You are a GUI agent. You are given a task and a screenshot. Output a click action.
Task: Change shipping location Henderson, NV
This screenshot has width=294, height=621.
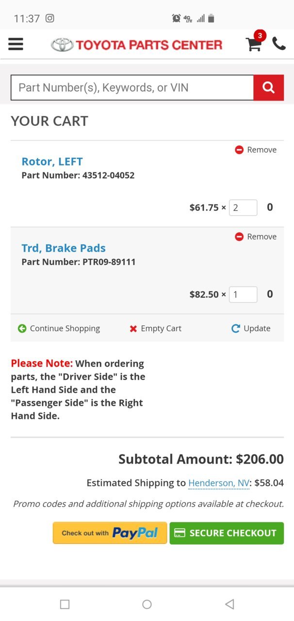click(219, 483)
